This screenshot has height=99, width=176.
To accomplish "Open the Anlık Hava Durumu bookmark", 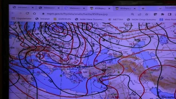I will pyautogui.click(x=90, y=19).
